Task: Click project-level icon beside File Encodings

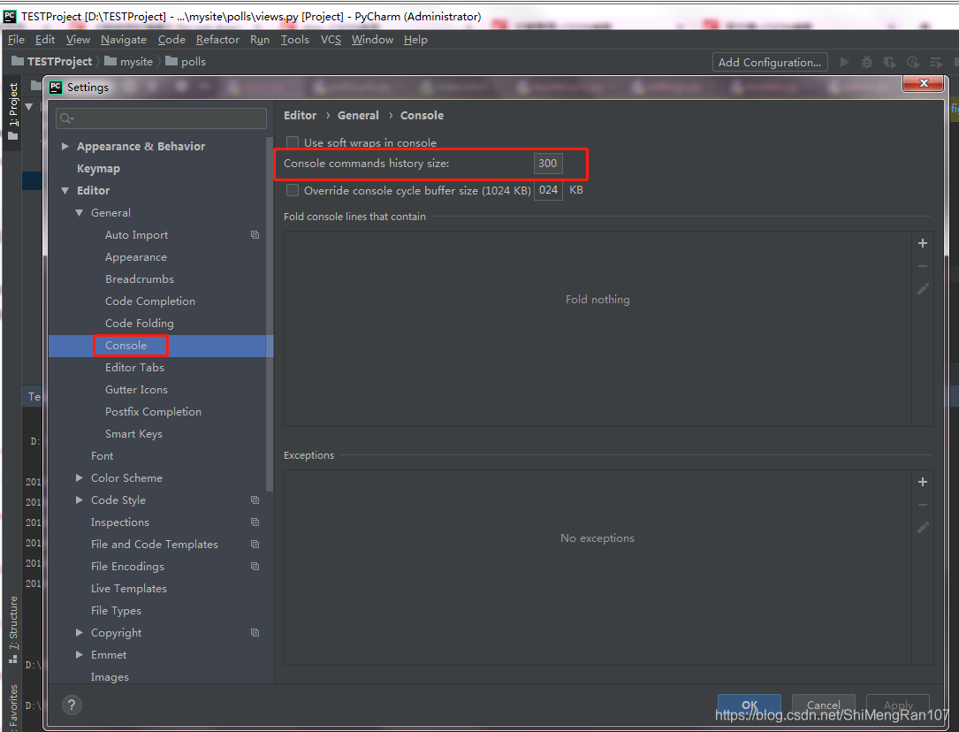Action: point(255,567)
